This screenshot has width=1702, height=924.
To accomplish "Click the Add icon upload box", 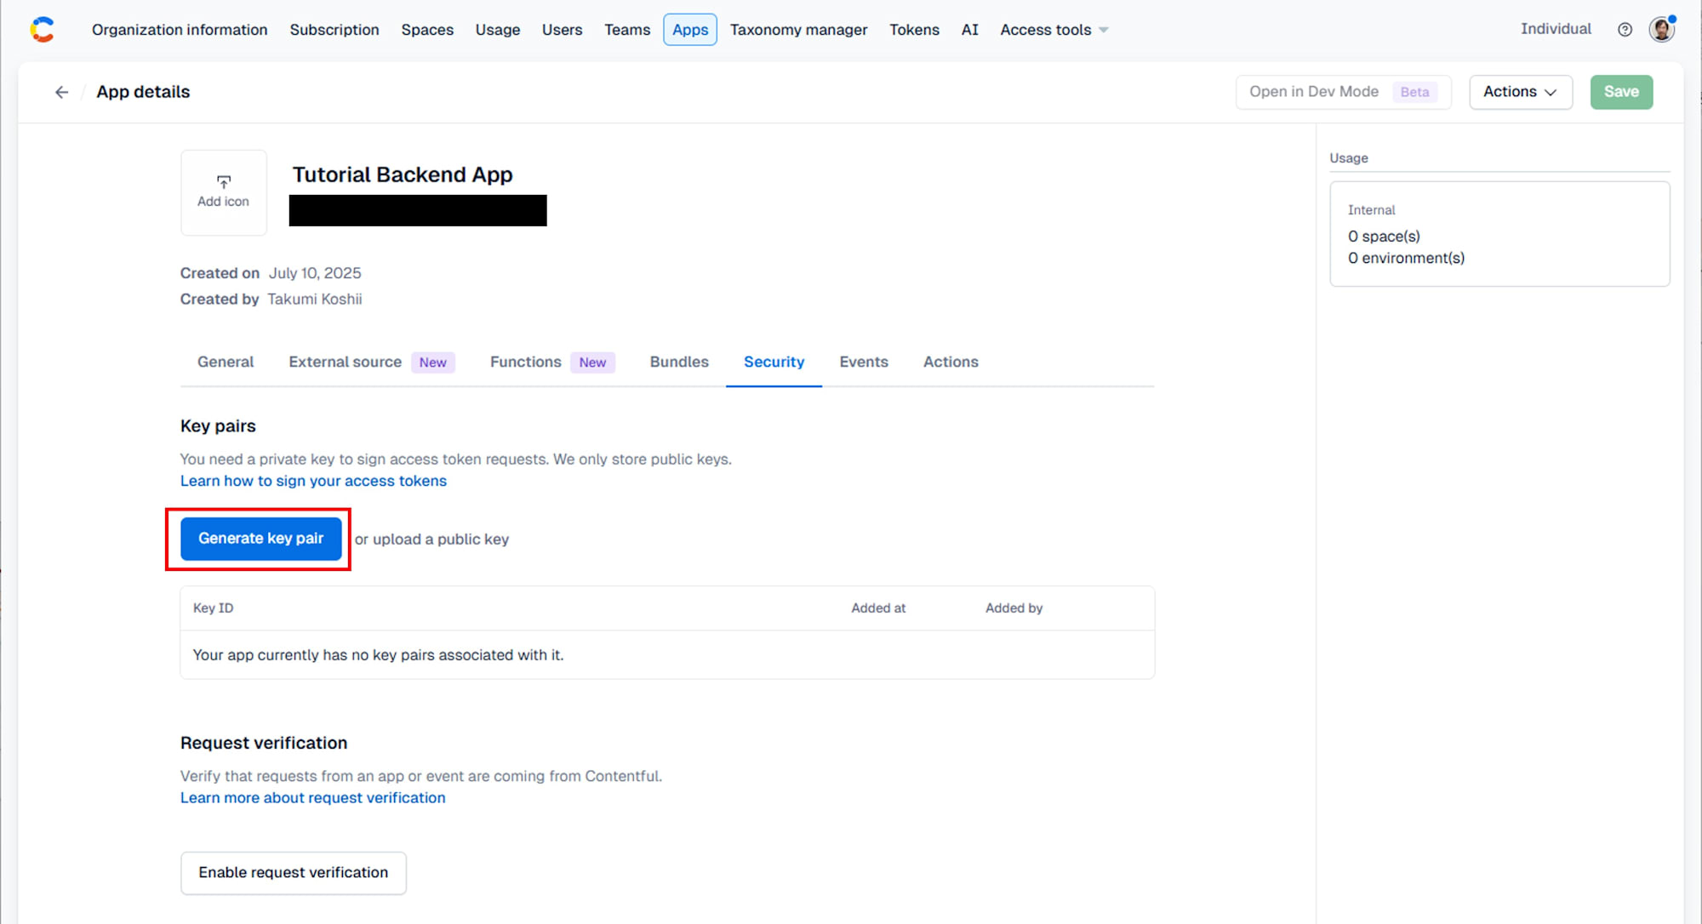I will tap(224, 192).
